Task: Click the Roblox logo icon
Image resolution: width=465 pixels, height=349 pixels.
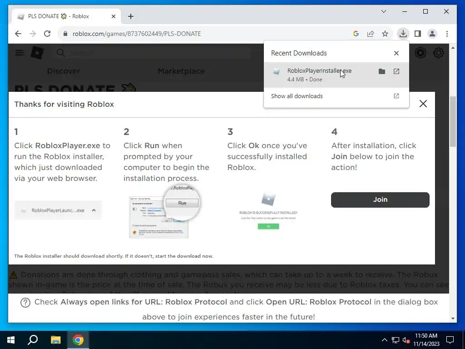Action: pos(37,53)
